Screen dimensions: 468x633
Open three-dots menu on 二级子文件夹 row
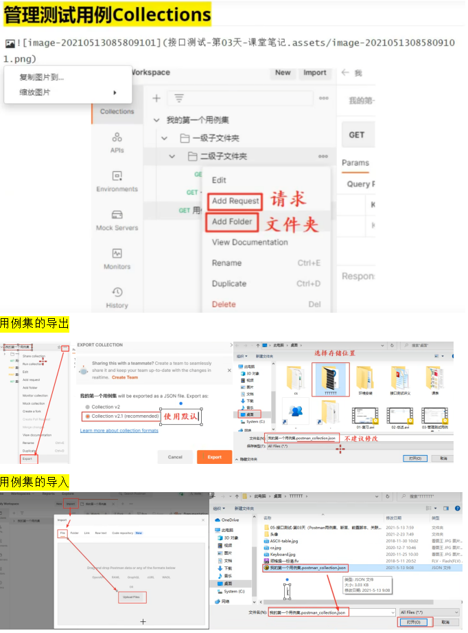(x=323, y=156)
